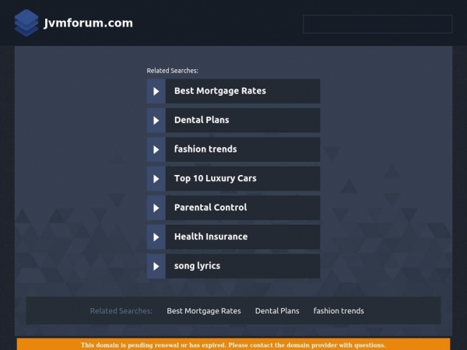The width and height of the screenshot is (467, 350).
Task: Click the stacked layers logo icon
Action: tap(26, 23)
